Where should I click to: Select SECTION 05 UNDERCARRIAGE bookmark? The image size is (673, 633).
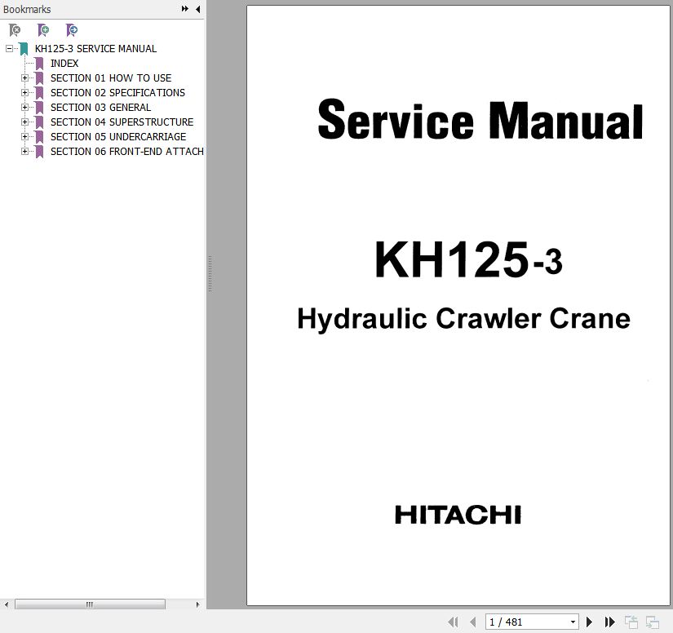click(117, 137)
